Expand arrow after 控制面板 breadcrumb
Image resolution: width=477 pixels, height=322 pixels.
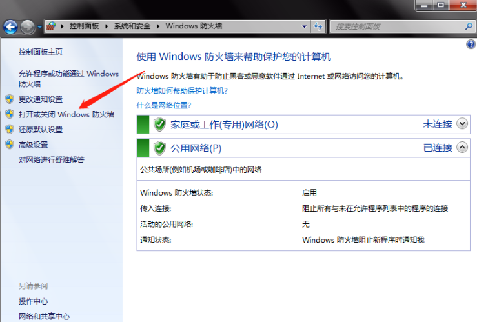107,26
